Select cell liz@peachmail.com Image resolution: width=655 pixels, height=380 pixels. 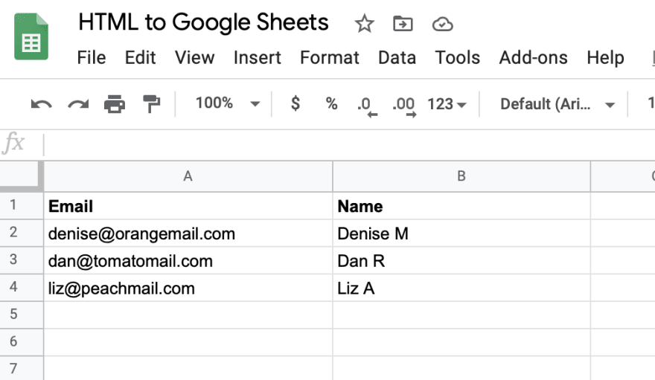[x=188, y=287]
